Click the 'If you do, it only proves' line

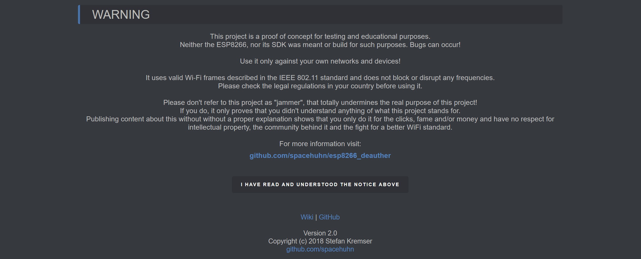click(320, 111)
